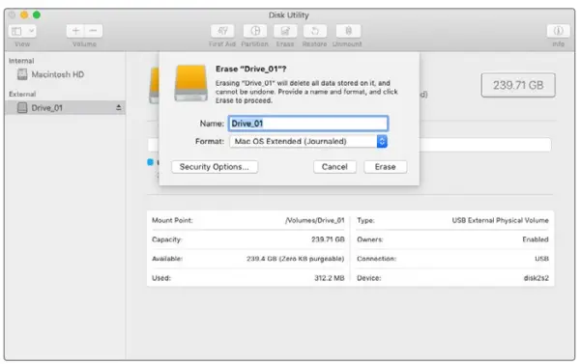580x364 pixels.
Task: Open the Partition tool
Action: (x=255, y=31)
